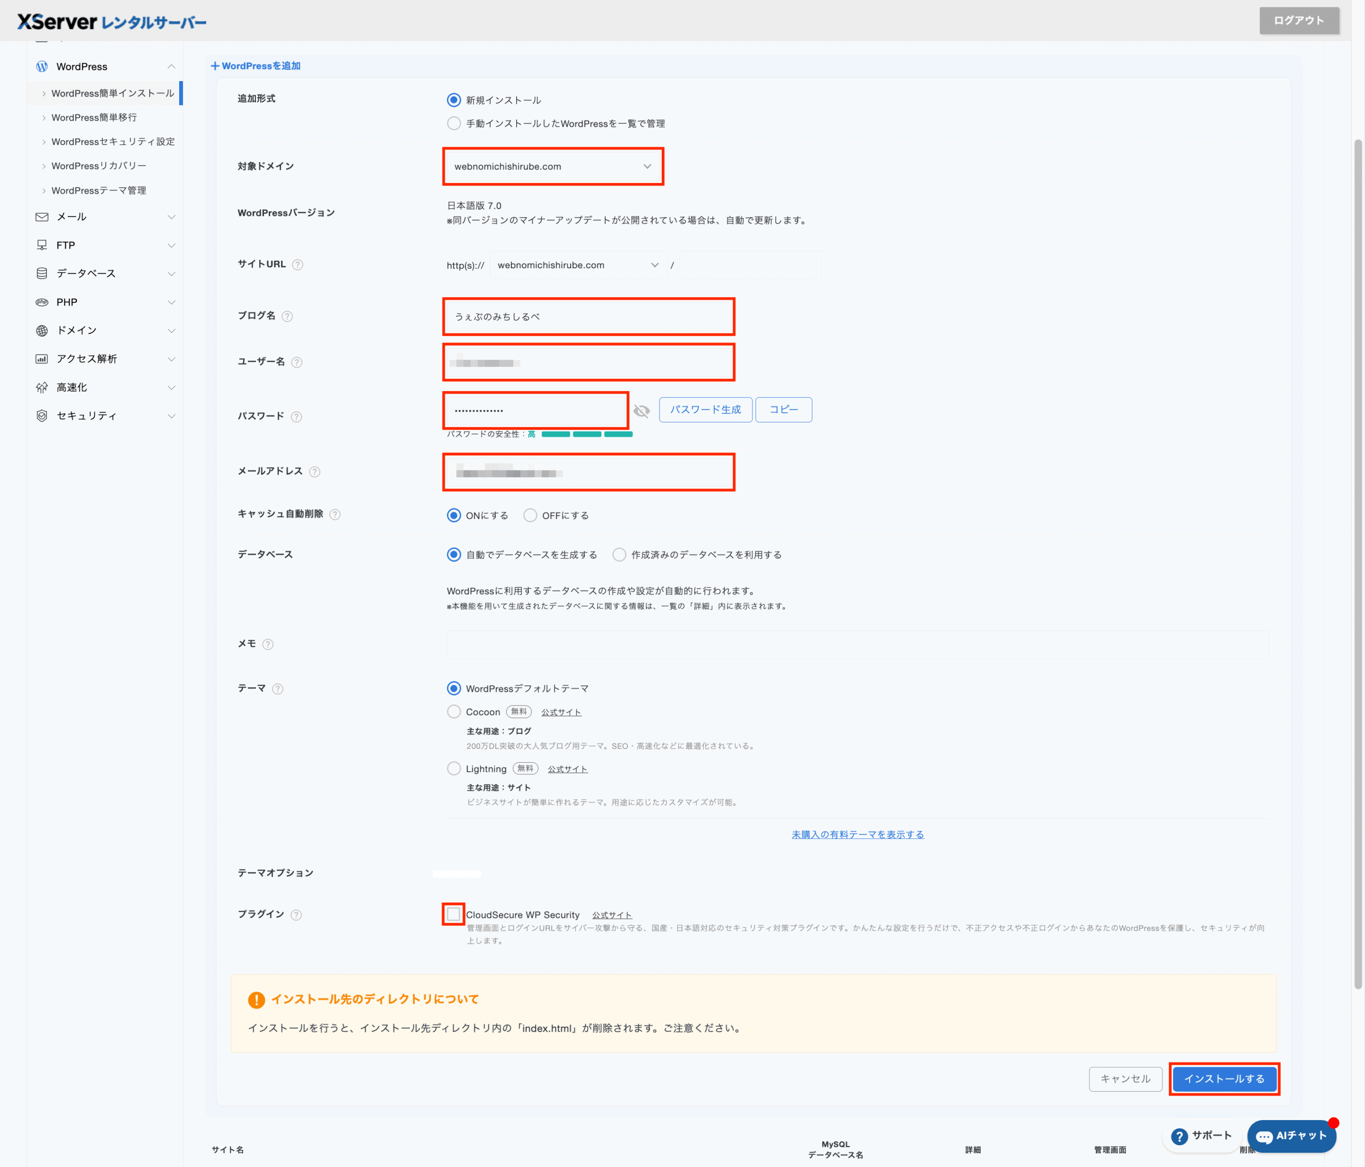Open WordPressテーマ管理 menu item
The width and height of the screenshot is (1365, 1167).
coord(99,190)
